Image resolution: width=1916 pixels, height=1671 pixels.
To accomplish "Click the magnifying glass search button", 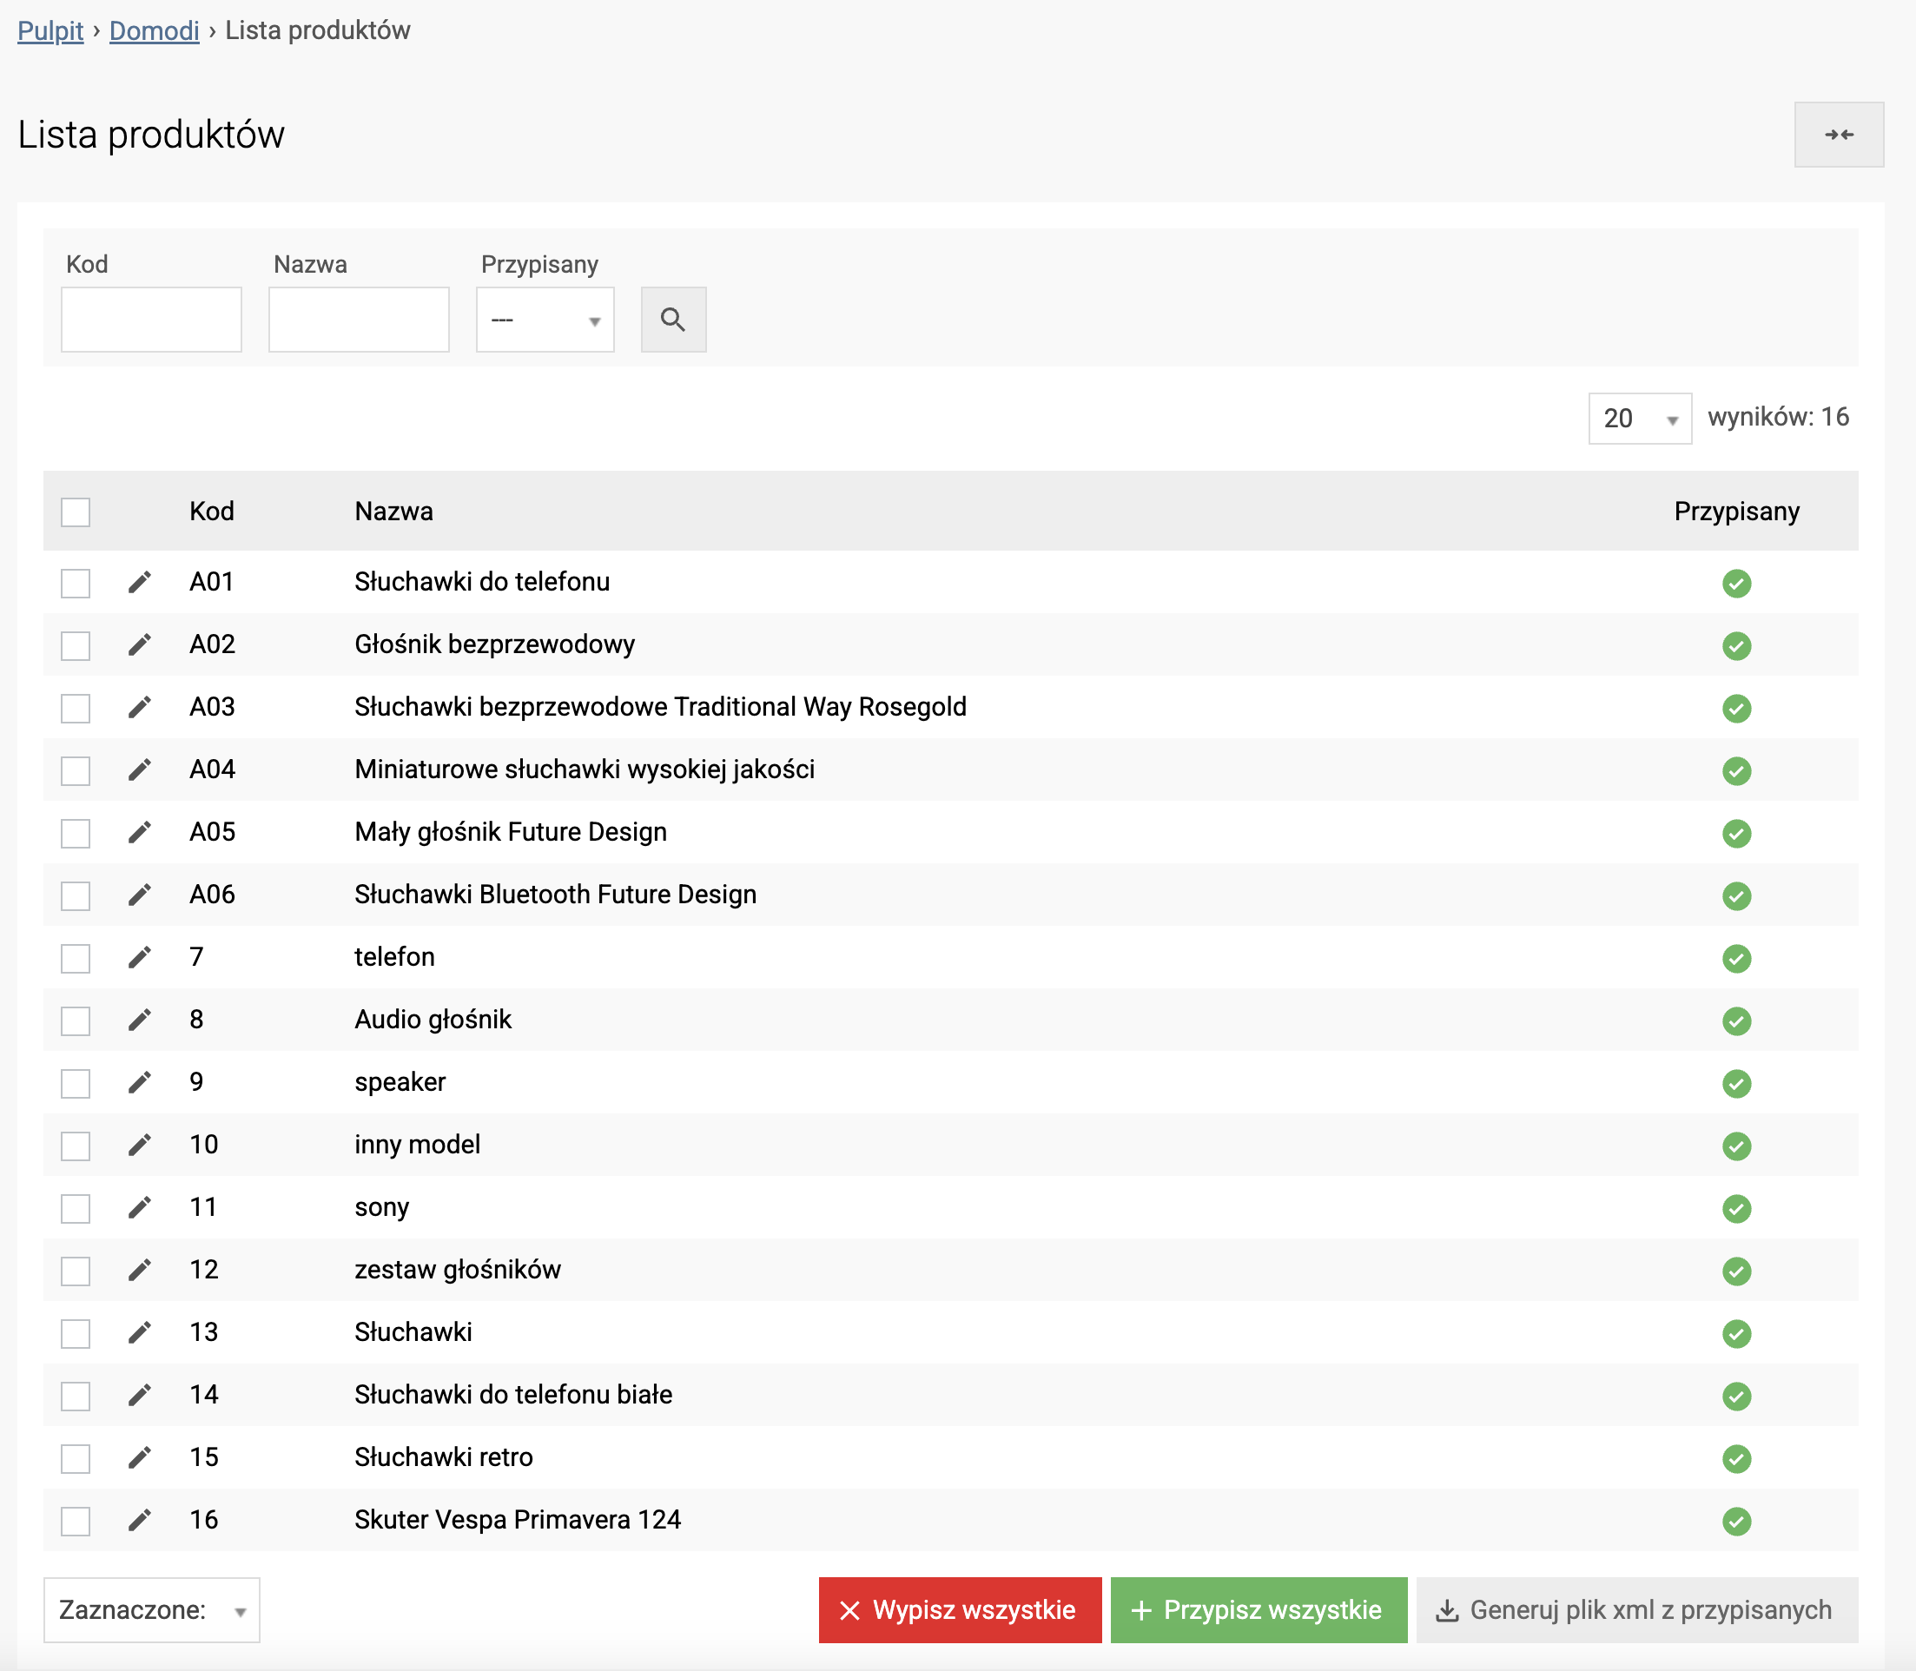I will pyautogui.click(x=672, y=320).
